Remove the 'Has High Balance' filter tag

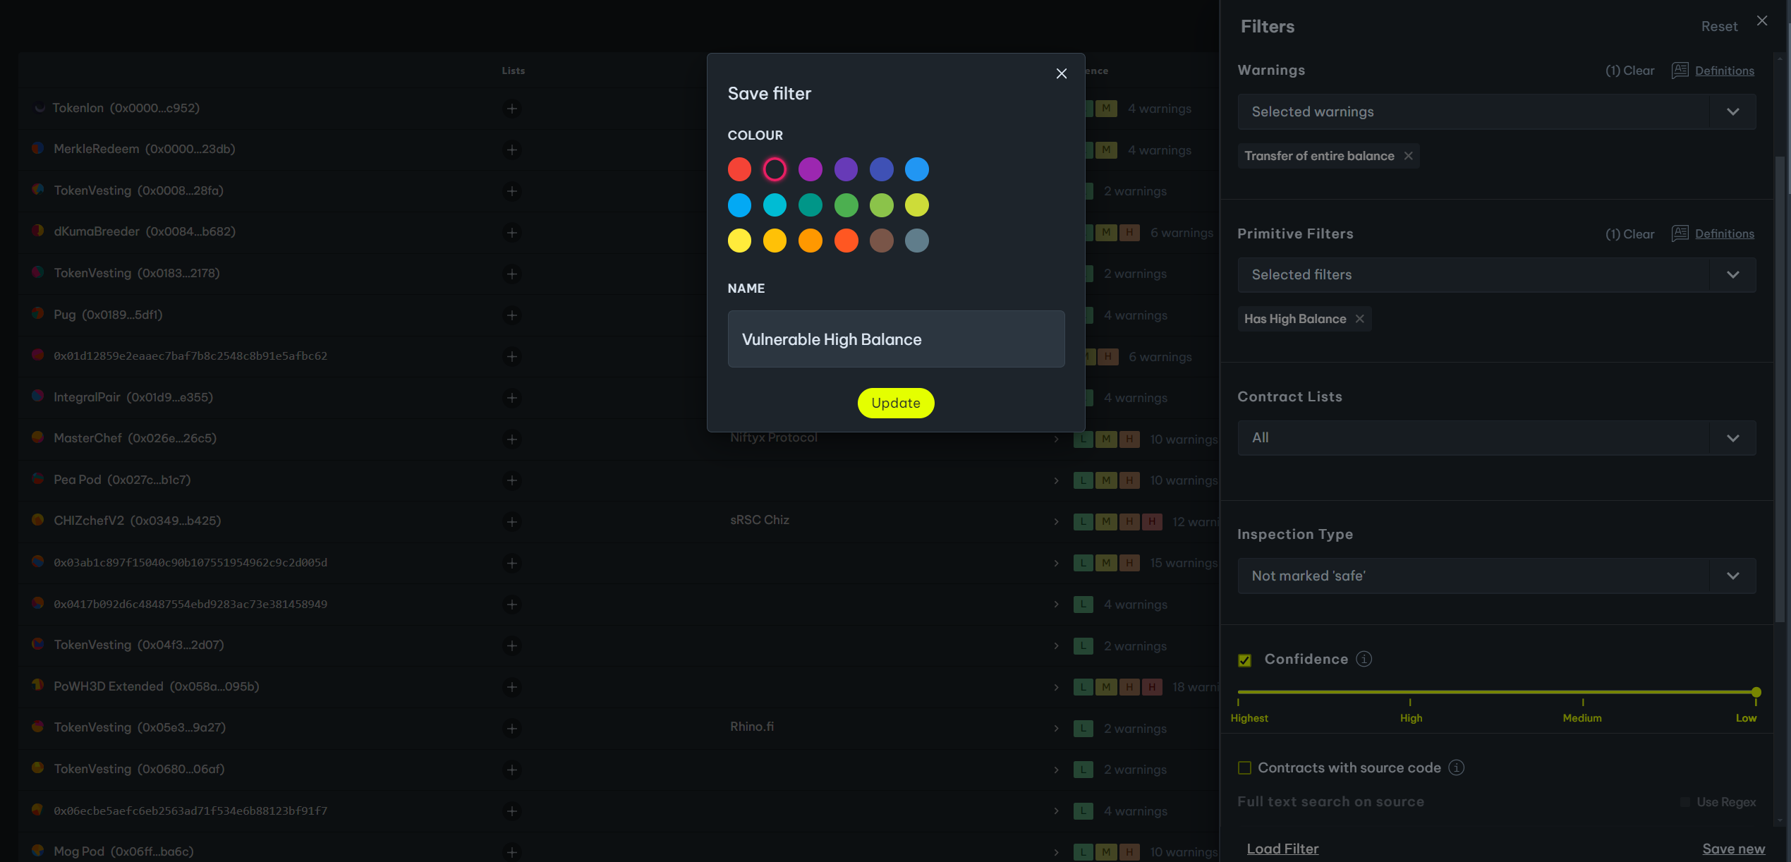point(1359,319)
